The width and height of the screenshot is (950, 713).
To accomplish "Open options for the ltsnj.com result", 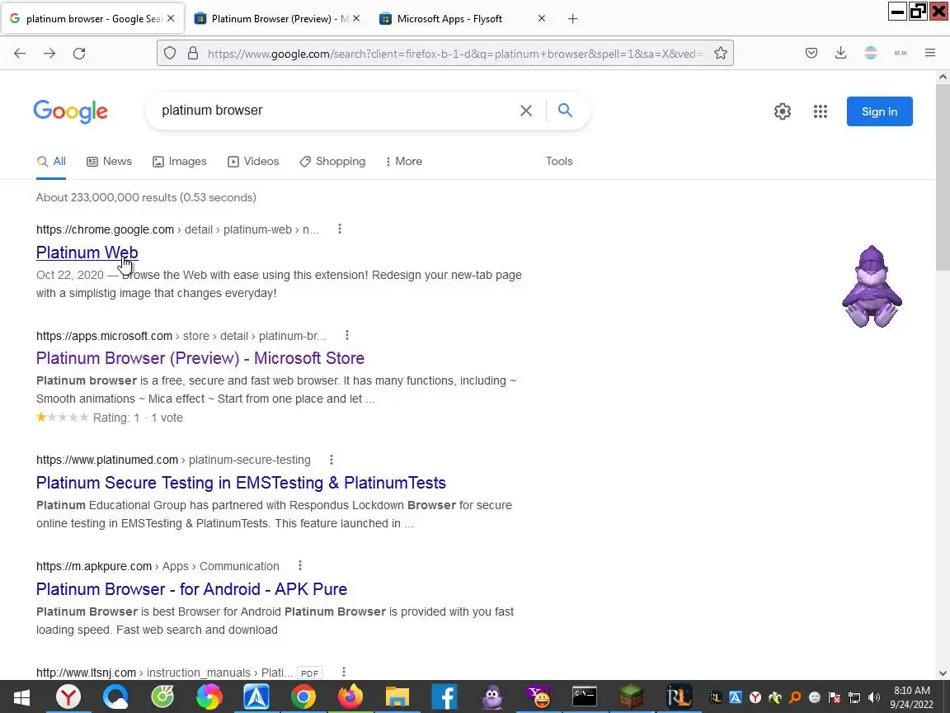I will click(344, 672).
